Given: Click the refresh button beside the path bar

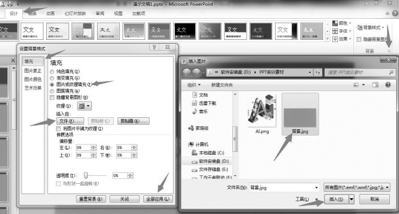Looking at the screenshot, I should 317,72.
